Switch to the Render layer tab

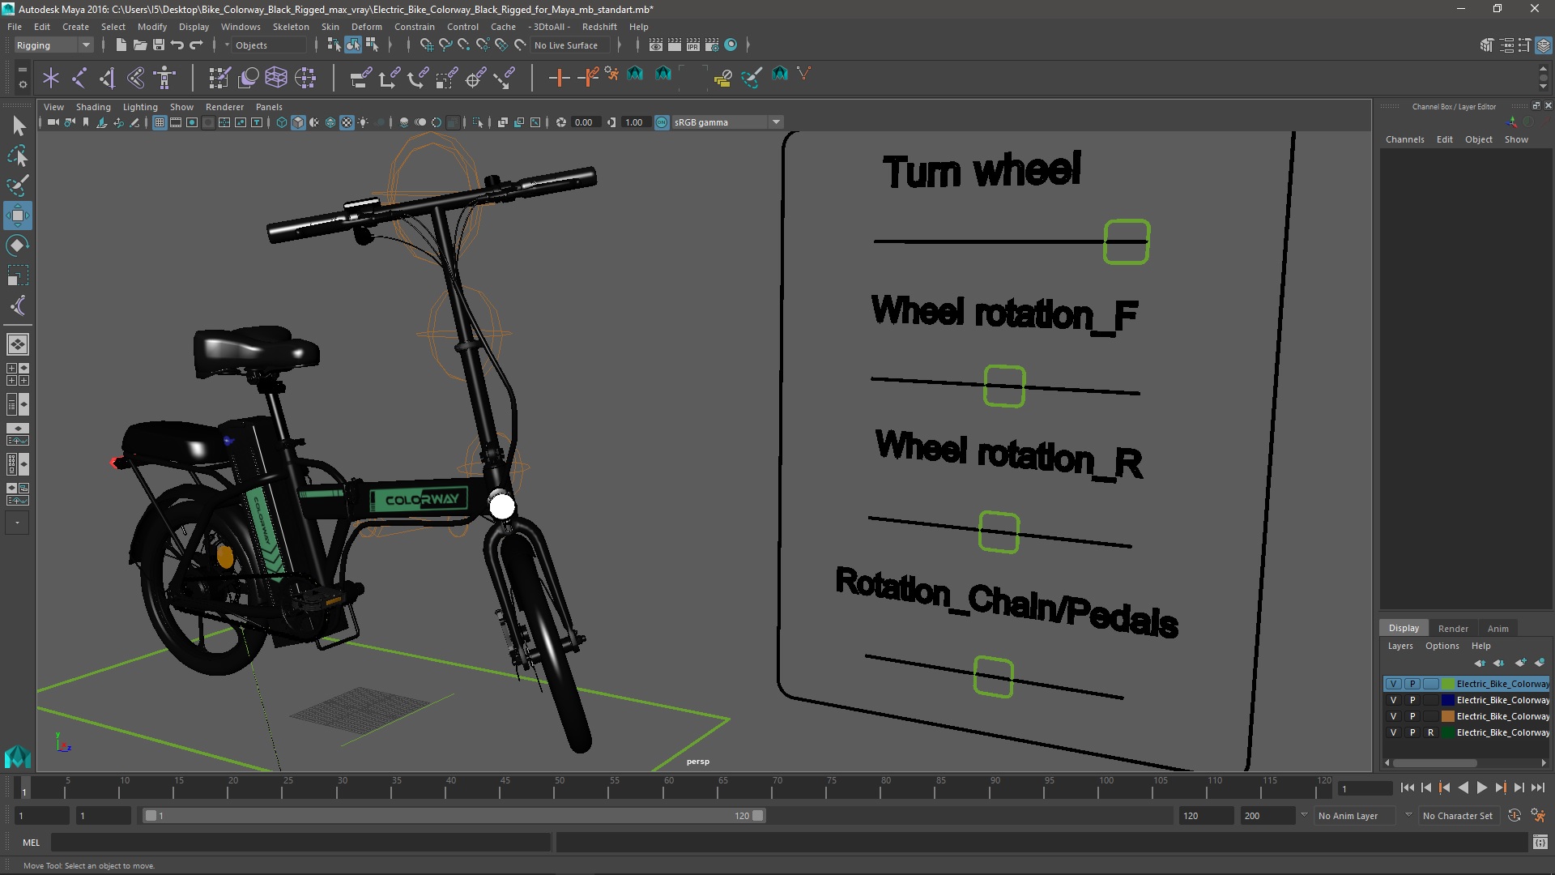(x=1453, y=629)
